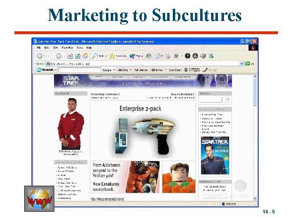Viewport: 290px width, 217px height.
Task: Select the Store Home tab in site banner
Action: pos(183,77)
